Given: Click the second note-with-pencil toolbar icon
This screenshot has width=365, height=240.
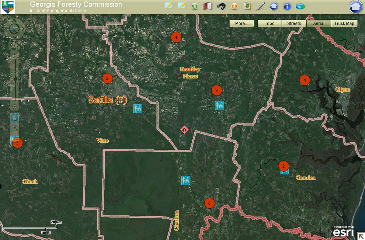Looking at the screenshot, I should [x=182, y=6].
